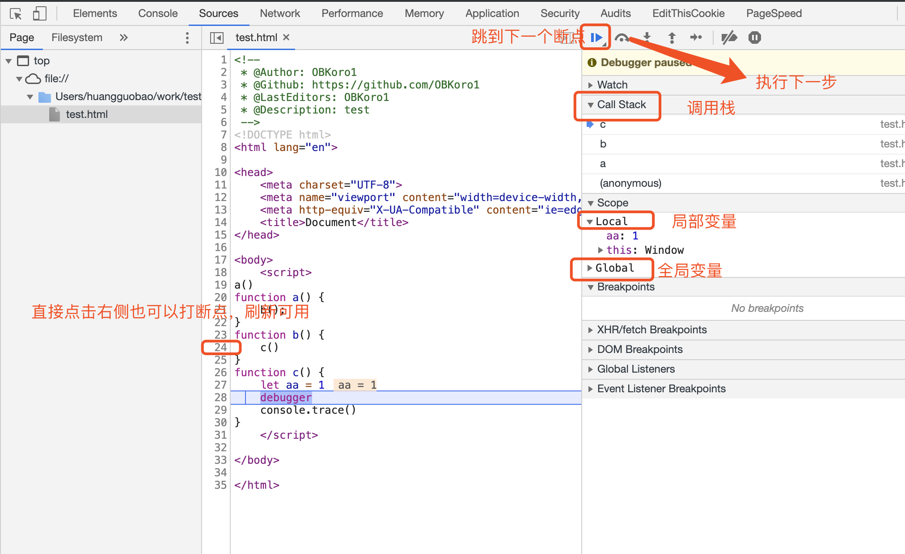This screenshot has width=905, height=554.
Task: Expand Global Listeners section
Action: tap(591, 369)
